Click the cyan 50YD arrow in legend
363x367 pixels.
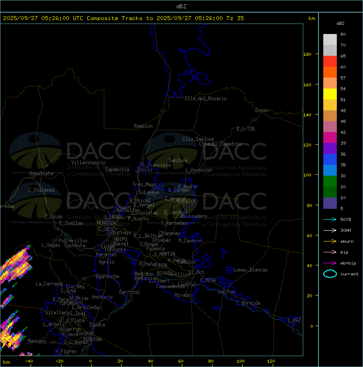pos(330,219)
